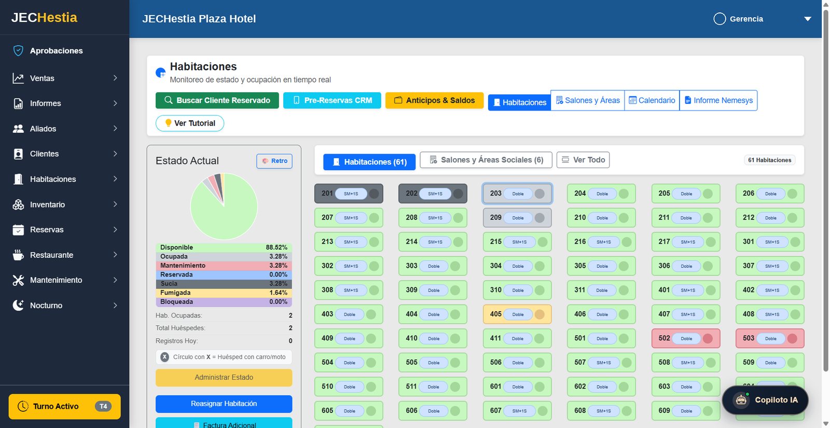830x428 pixels.
Task: Click Reasignar Habitación button
Action: click(x=224, y=404)
